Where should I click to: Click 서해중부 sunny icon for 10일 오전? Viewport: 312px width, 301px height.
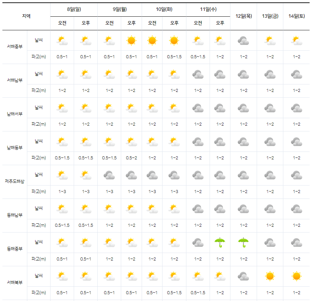pos(152,41)
